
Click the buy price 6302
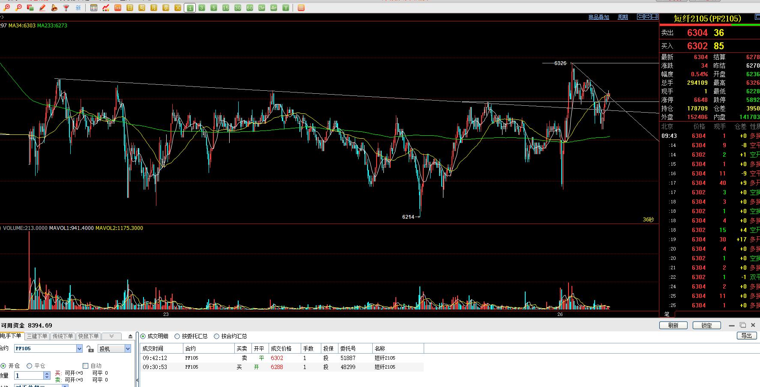tap(697, 46)
